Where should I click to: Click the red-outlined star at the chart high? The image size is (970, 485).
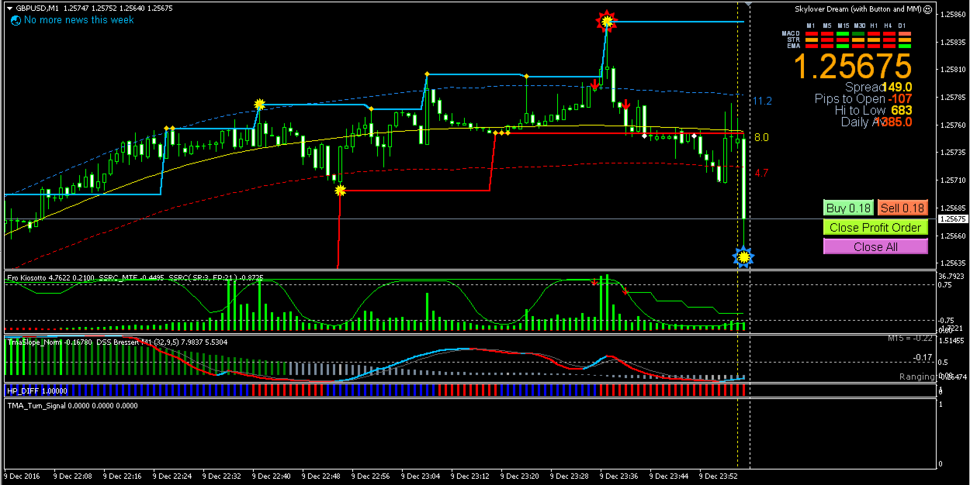point(606,21)
